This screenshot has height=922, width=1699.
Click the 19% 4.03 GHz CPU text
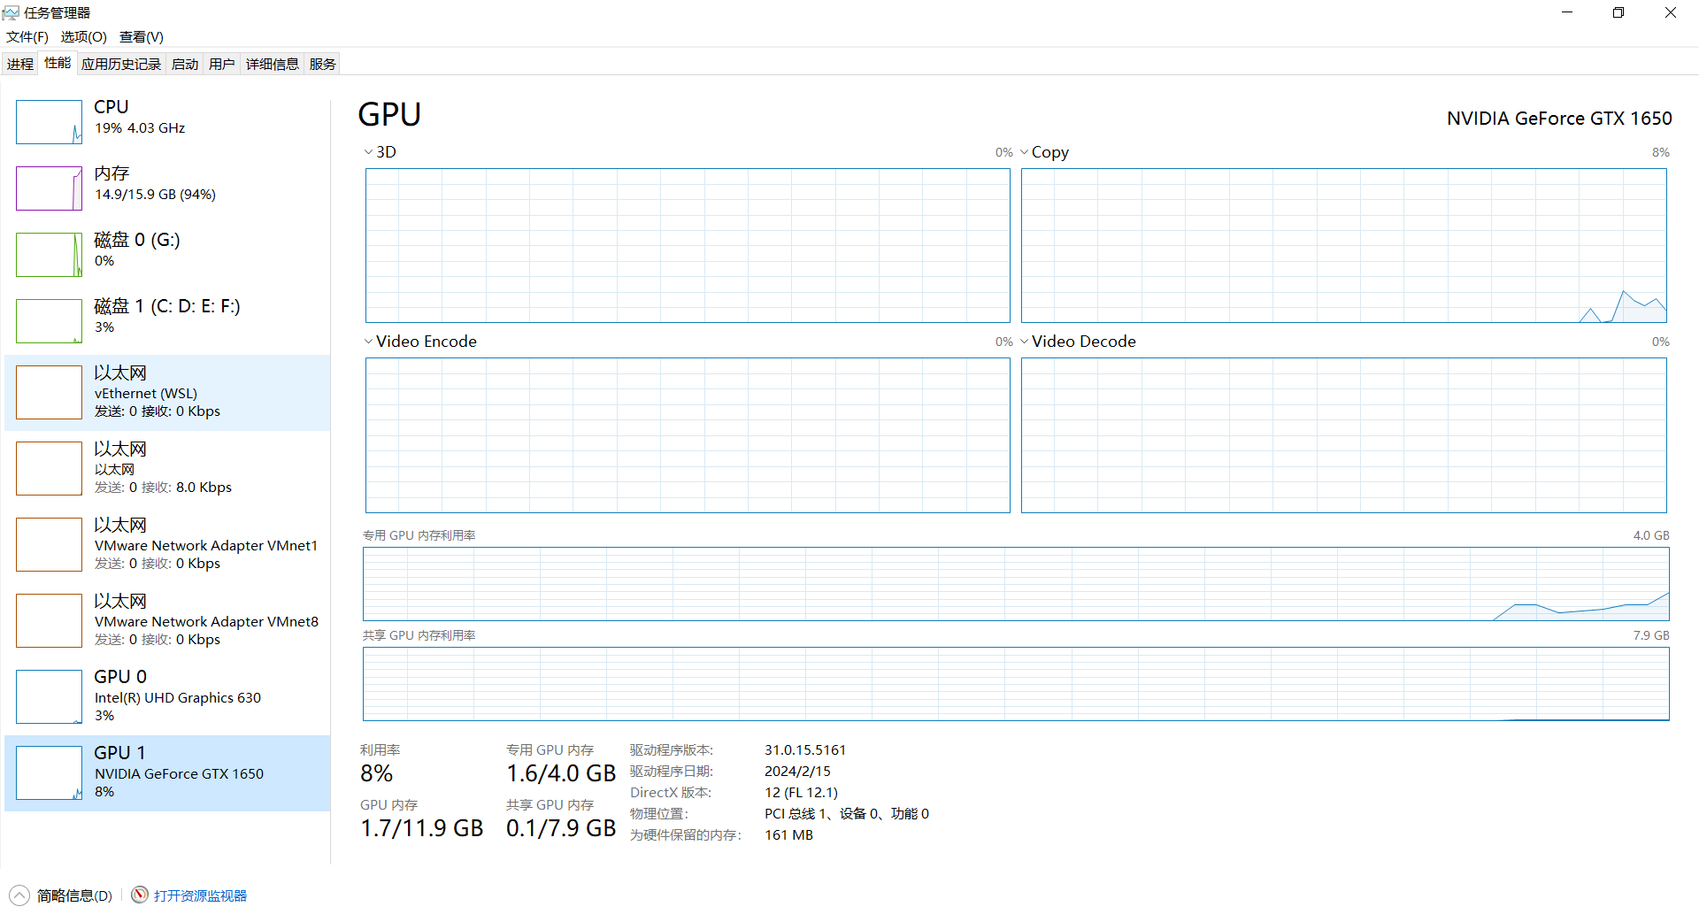tap(140, 127)
